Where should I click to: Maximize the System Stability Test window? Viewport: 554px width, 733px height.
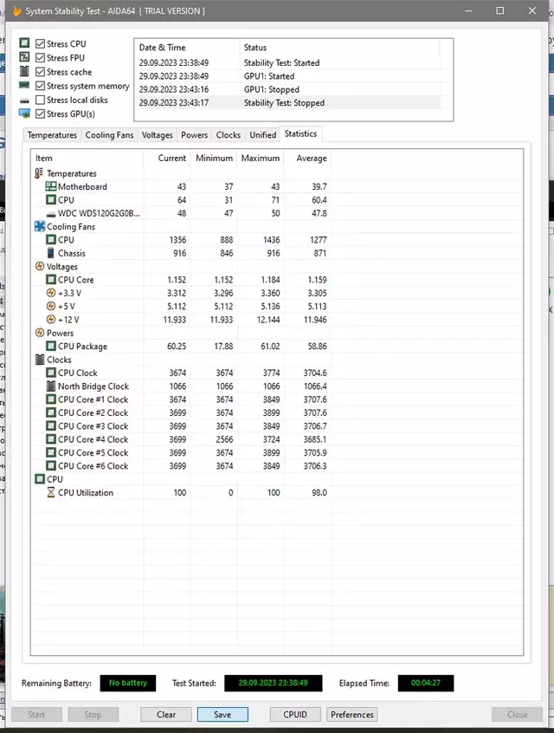click(499, 10)
